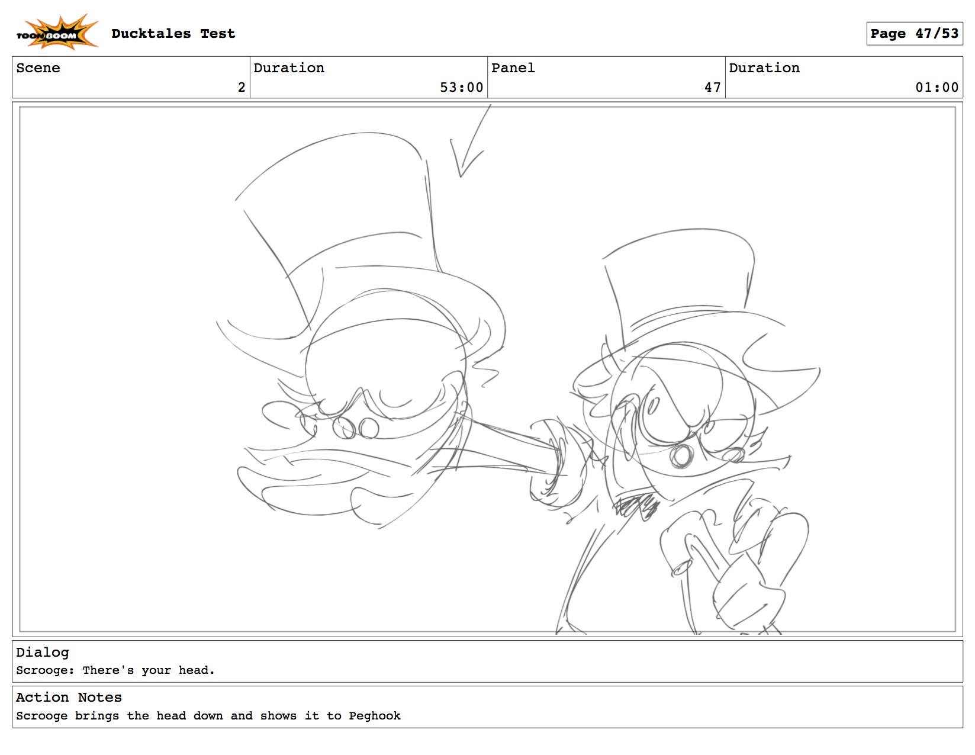Click the right character's open mouth

coord(681,456)
